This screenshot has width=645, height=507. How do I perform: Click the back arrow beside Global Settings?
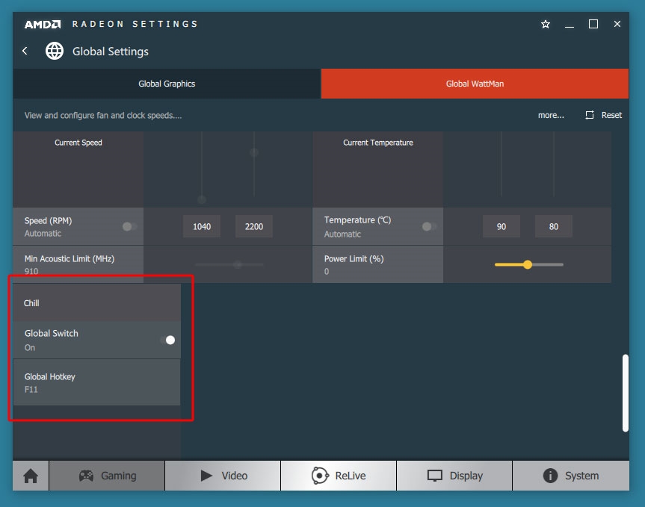25,51
